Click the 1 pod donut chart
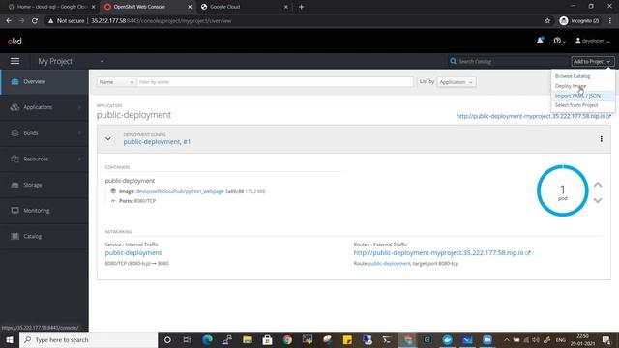Image resolution: width=619 pixels, height=348 pixels. [562, 190]
